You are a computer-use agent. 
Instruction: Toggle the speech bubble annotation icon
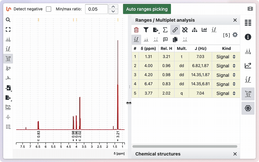coord(165,40)
